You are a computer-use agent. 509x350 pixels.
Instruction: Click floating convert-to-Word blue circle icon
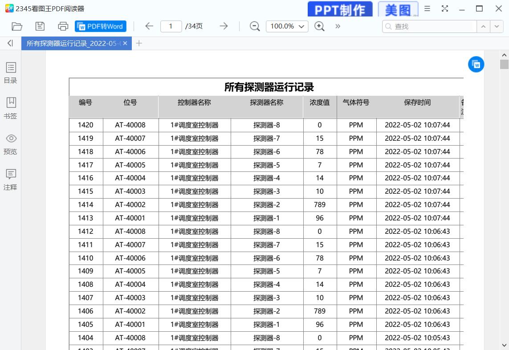[476, 65]
